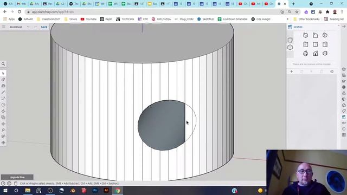Click the Upgrade Now button

17,177
